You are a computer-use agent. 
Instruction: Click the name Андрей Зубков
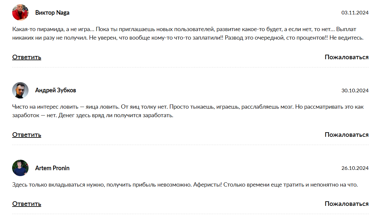click(55, 90)
